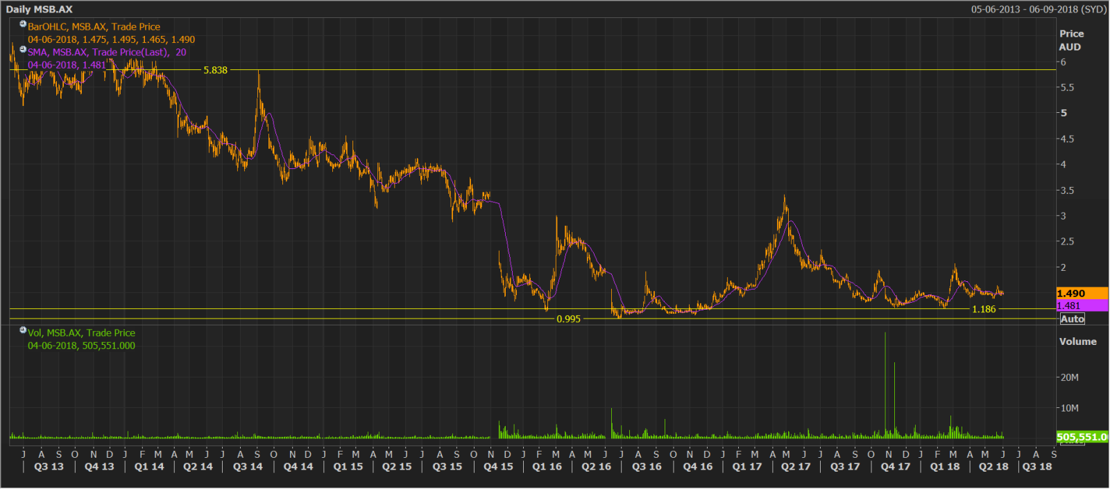Click the Q1 17 quarter label
1110x489 pixels.
746,467
